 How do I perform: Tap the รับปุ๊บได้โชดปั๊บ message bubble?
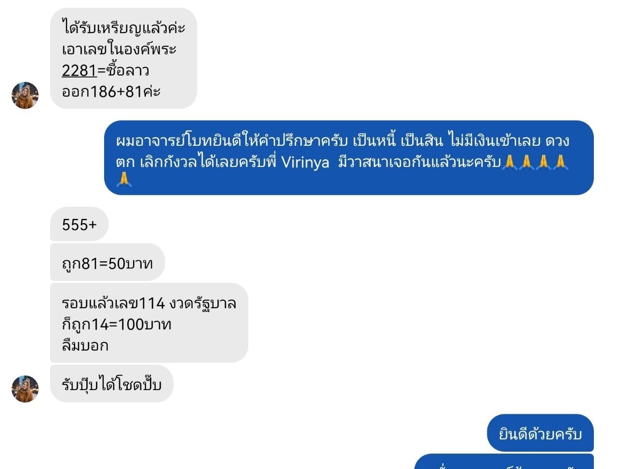click(x=111, y=384)
